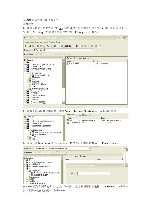Click the Delete (X) toolbar icon
151x214 pixels.
pyautogui.click(x=44, y=46)
